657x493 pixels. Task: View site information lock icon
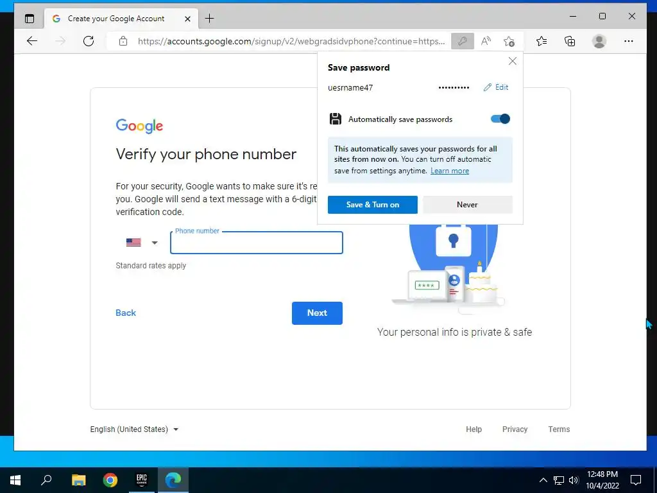click(x=123, y=41)
